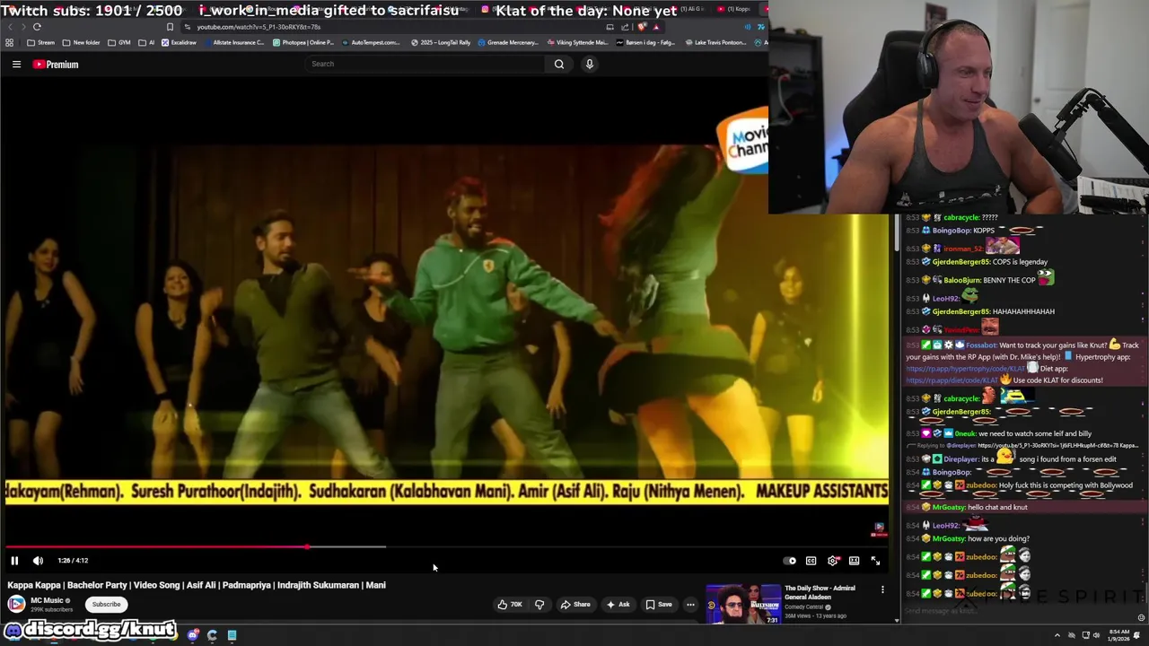Open the chat emote picker smiley icon

[x=1141, y=617]
